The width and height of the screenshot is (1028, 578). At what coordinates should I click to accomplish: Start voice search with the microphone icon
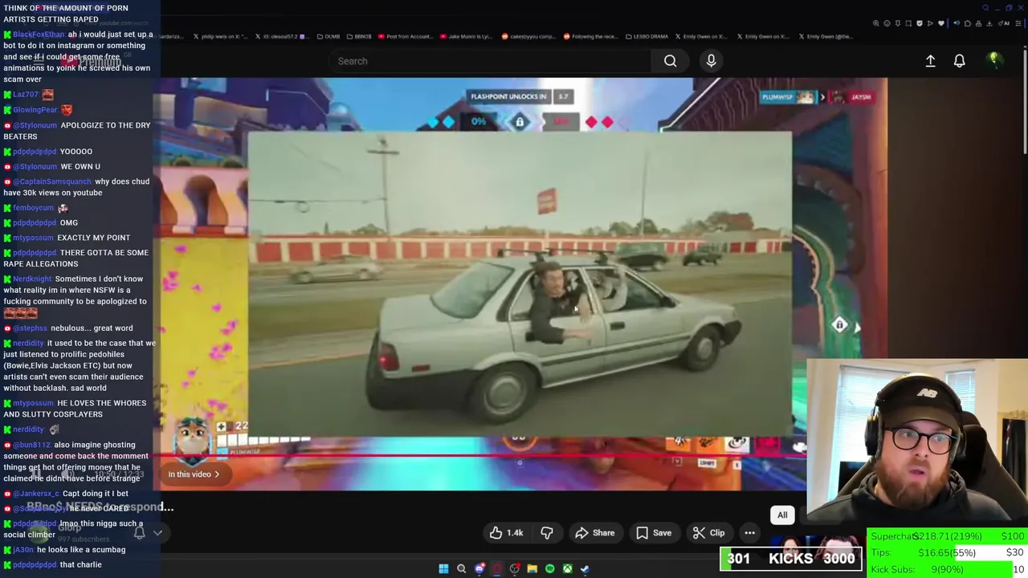[711, 61]
